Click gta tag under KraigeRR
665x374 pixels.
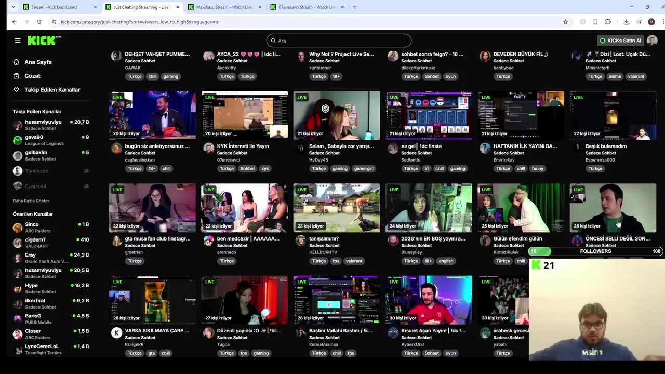[x=151, y=353]
